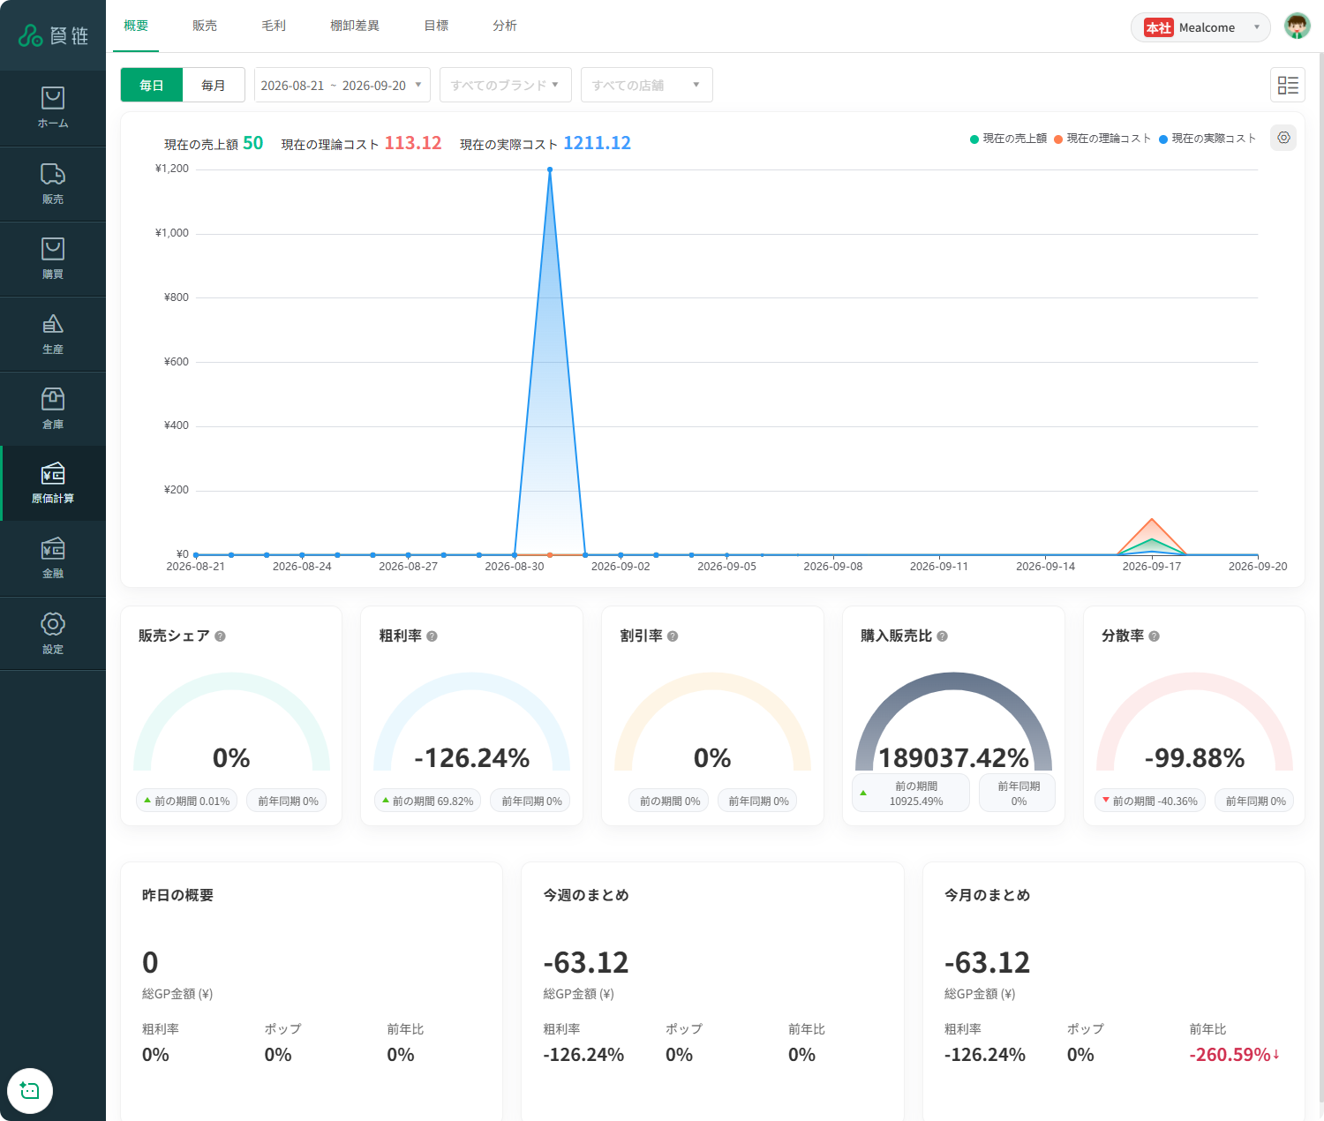This screenshot has height=1121, width=1324.
Task: Expand the 本社 Mealcome company selector
Action: pos(1200,27)
